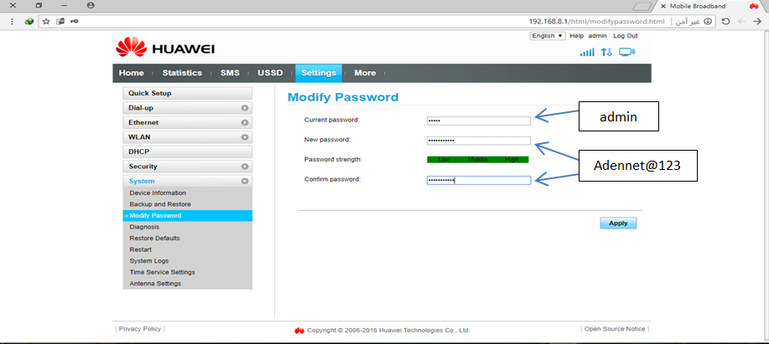Image resolution: width=769 pixels, height=344 pixels.
Task: Open the English language dropdown
Action: click(x=548, y=36)
